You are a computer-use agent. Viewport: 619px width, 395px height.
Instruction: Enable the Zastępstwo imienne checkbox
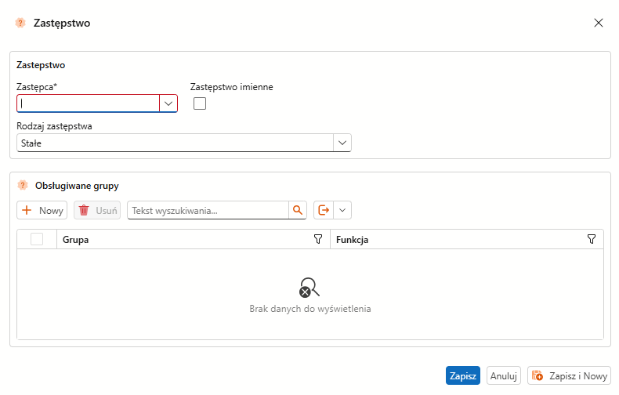[x=200, y=103]
